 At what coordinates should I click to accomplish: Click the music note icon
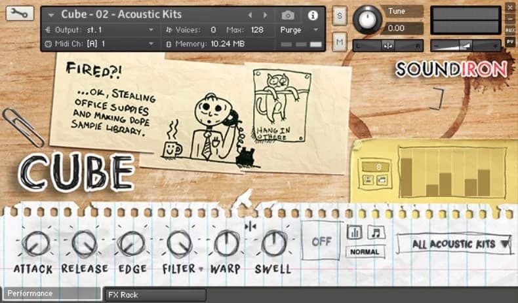pos(376,232)
